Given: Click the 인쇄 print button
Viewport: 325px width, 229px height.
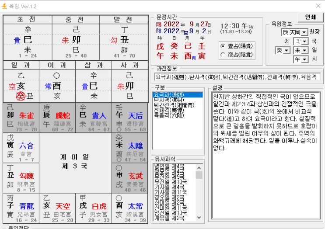Looking at the screenshot, I should (310, 17).
